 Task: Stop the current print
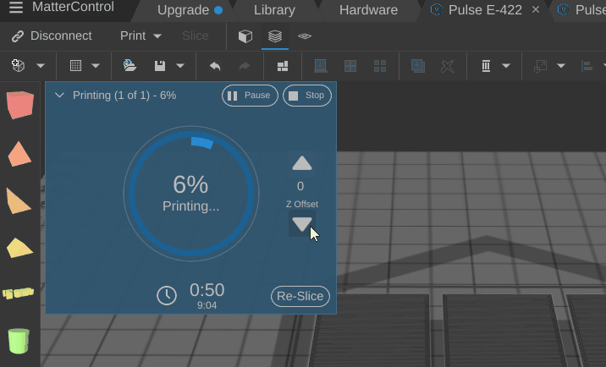pos(307,96)
